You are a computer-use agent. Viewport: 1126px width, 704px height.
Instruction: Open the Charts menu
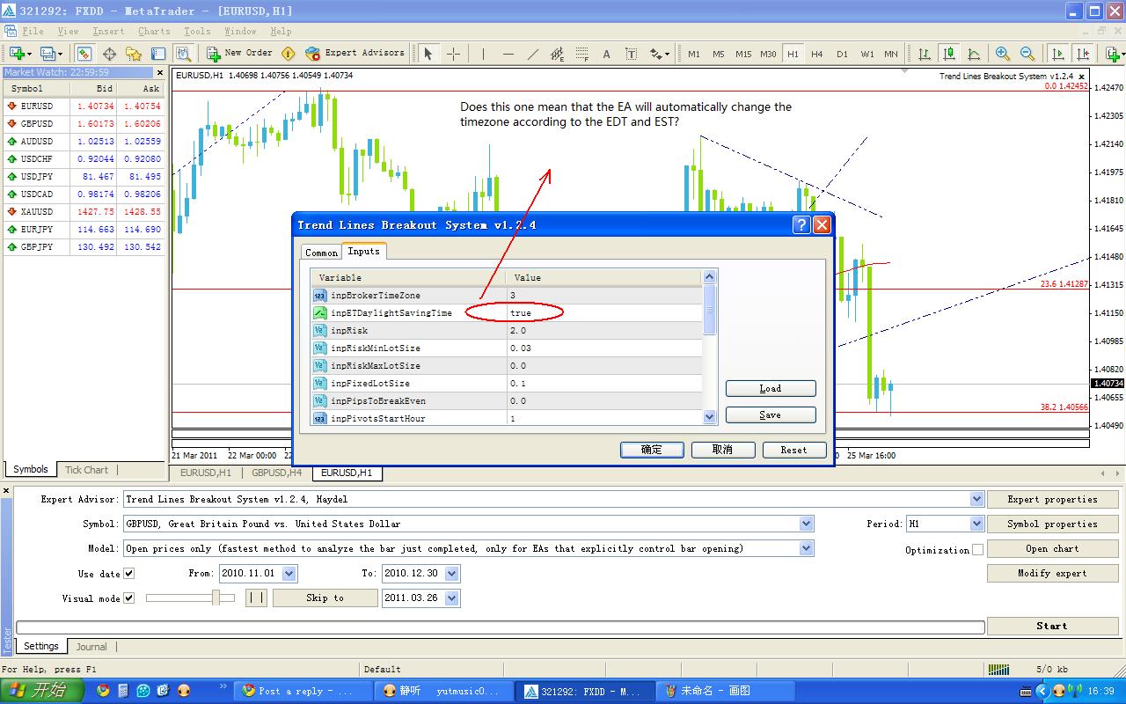click(154, 31)
